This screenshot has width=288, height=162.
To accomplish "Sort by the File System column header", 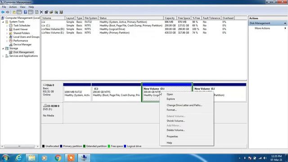I will tap(91, 18).
